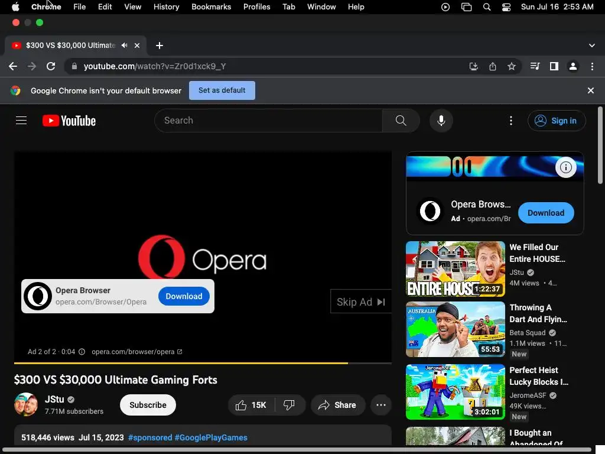Open the Chrome profile icon
The image size is (605, 454).
(573, 66)
